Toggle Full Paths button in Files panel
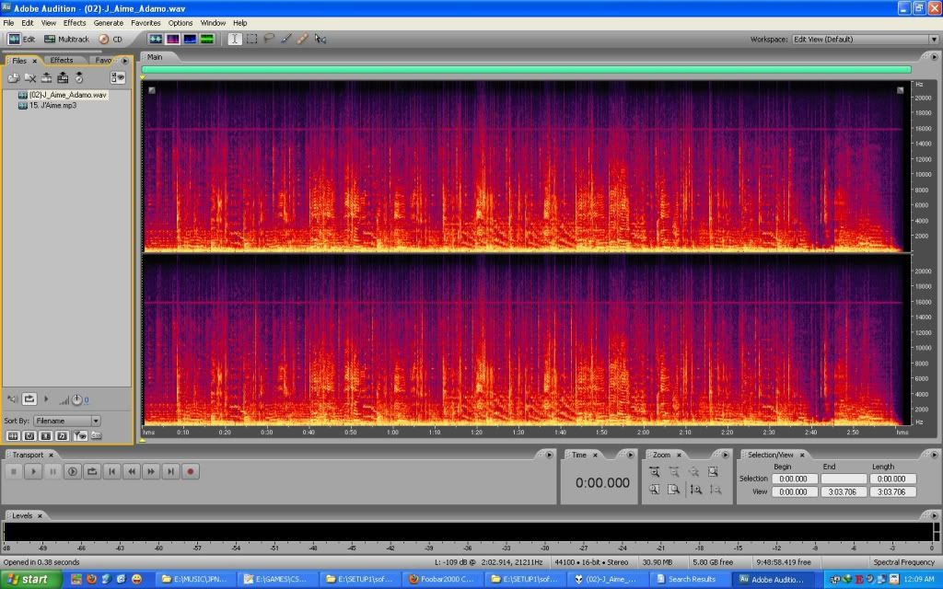This screenshot has height=589, width=943. click(x=96, y=435)
